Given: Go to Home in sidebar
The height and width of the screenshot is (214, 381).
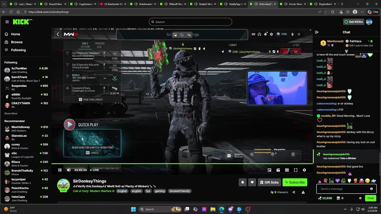Looking at the screenshot, I should click(x=15, y=34).
